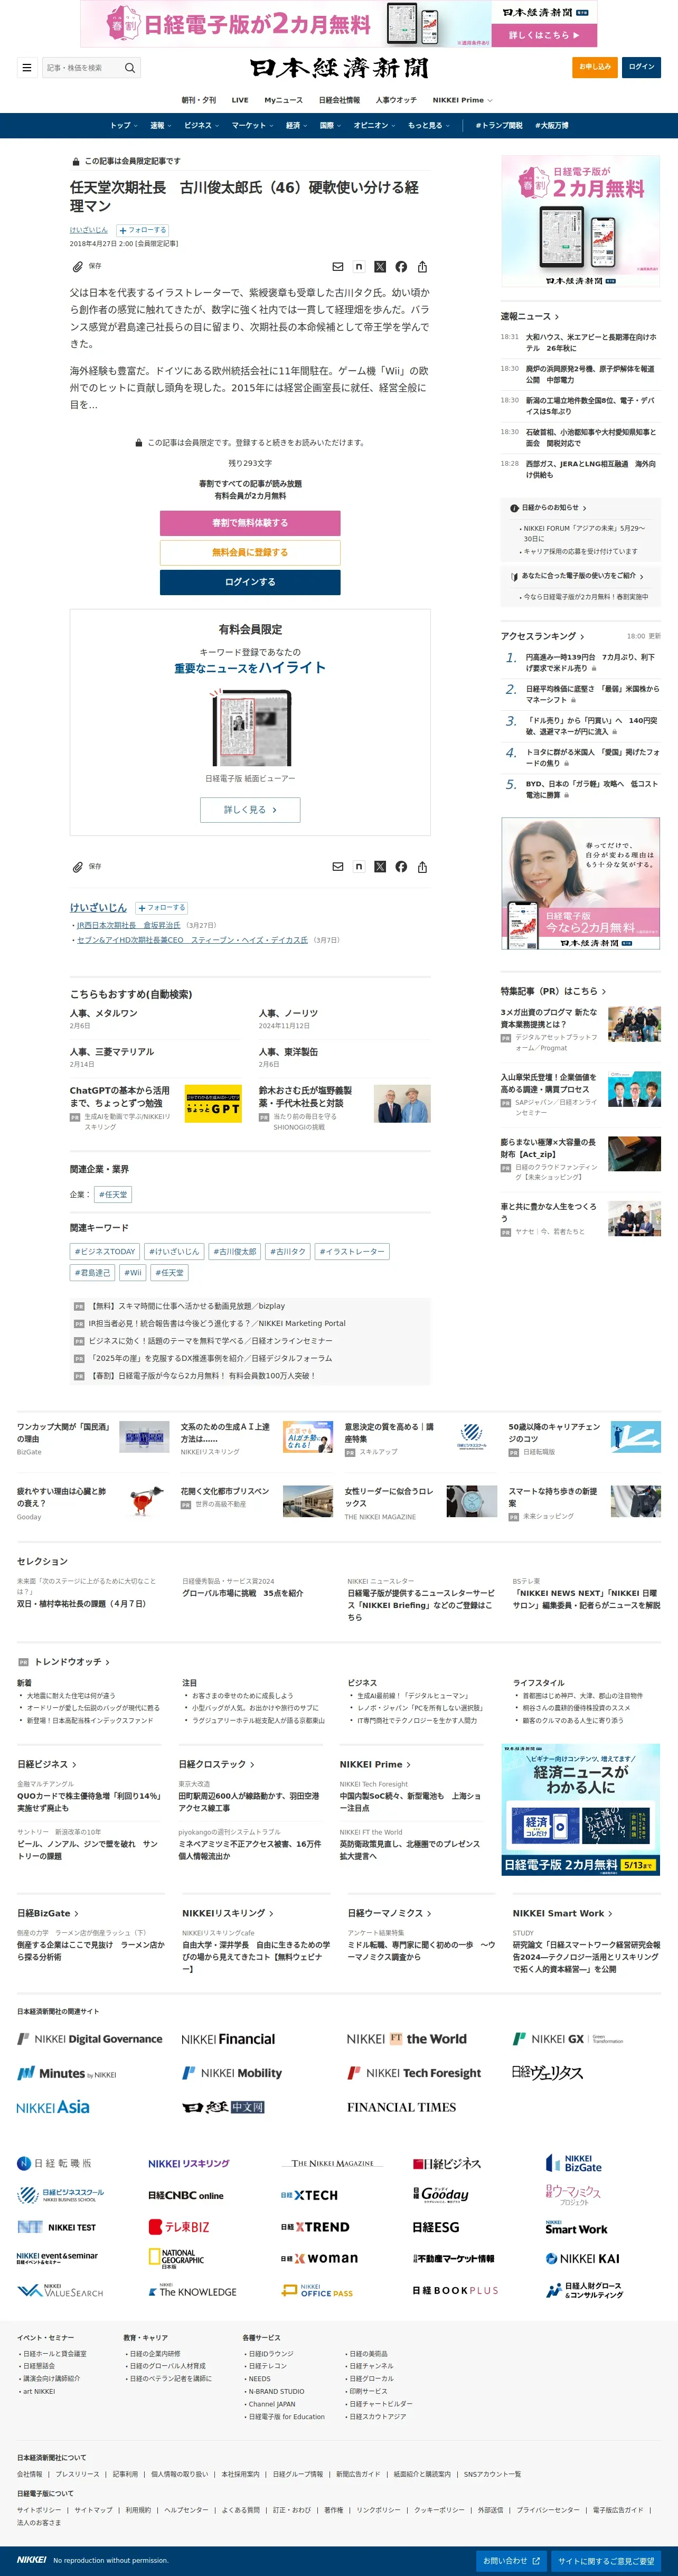Open NIKKEI KAI logo link
The height and width of the screenshot is (2576, 678).
pos(582,2258)
